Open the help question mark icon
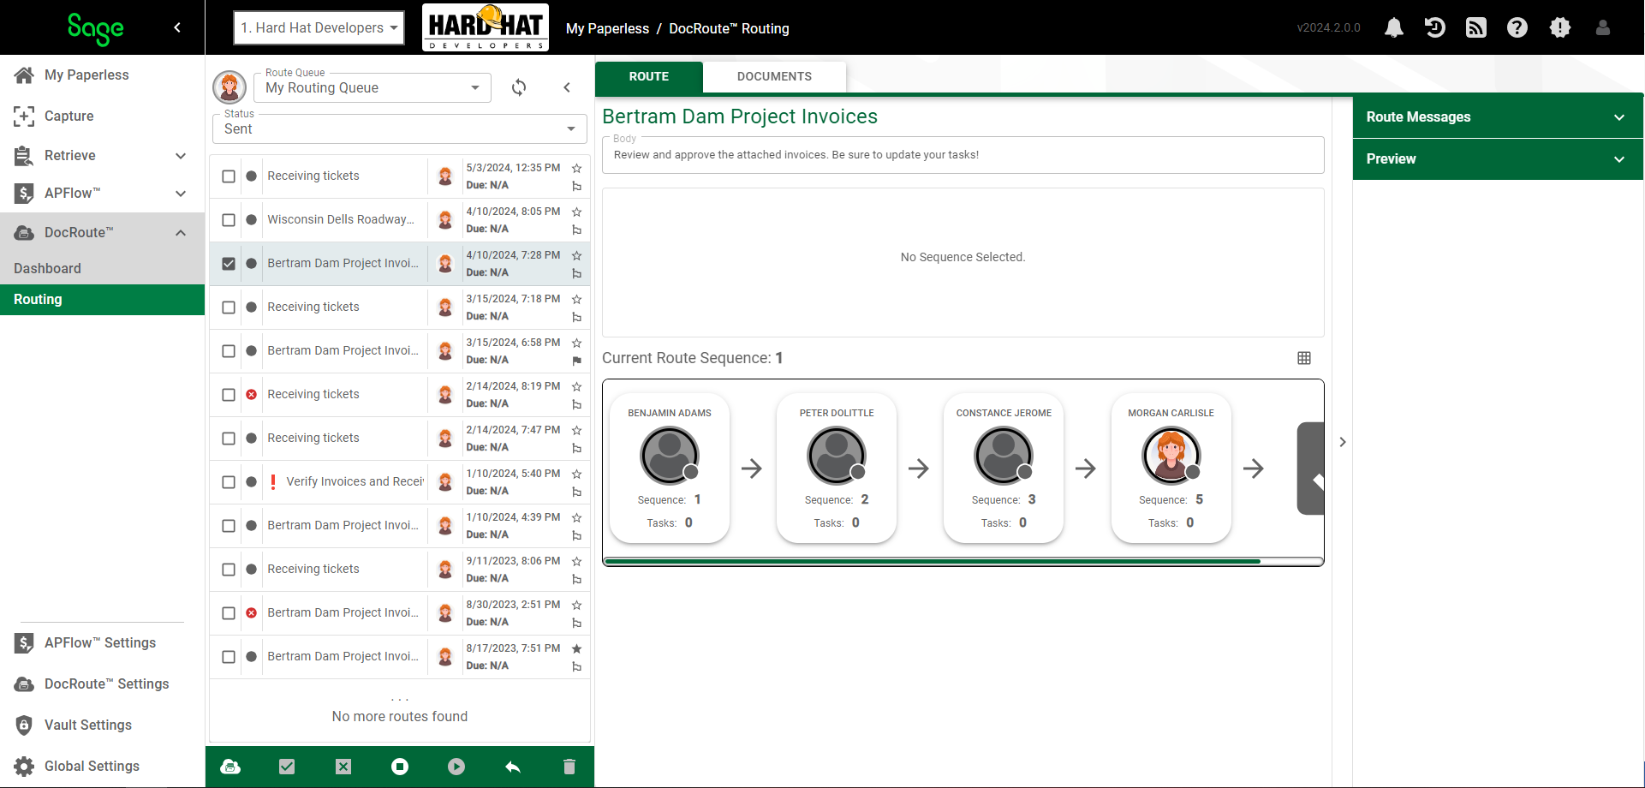The height and width of the screenshot is (788, 1645). [1517, 28]
